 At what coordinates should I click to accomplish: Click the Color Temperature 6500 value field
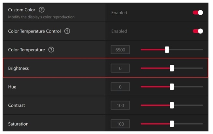point(120,50)
